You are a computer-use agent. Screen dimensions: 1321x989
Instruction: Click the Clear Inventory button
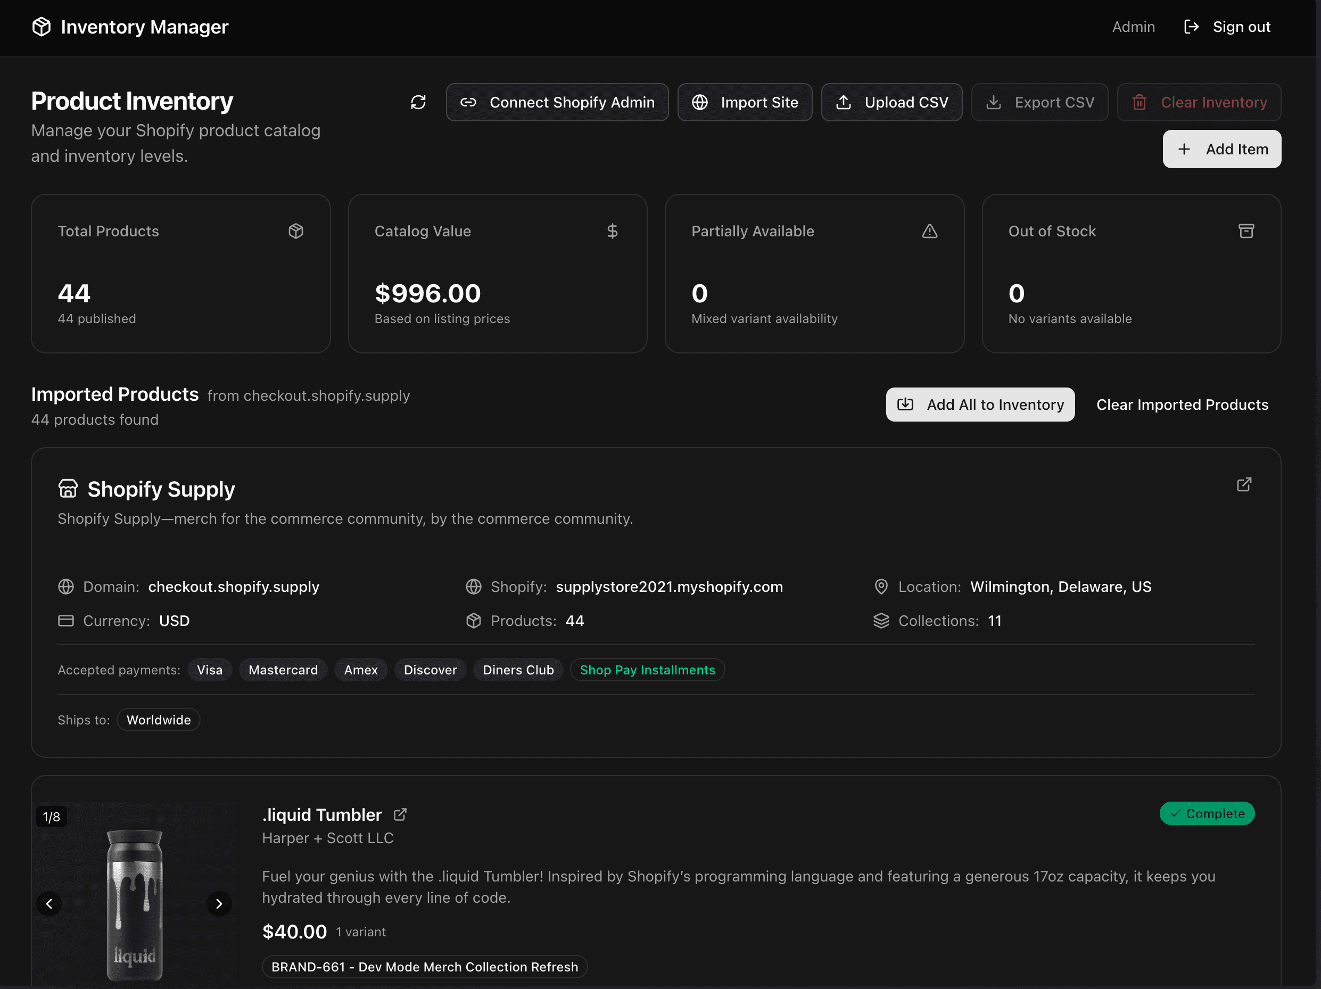pyautogui.click(x=1199, y=102)
